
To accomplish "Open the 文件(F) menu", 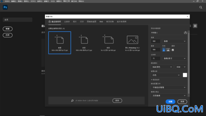I will tap(7, 1).
